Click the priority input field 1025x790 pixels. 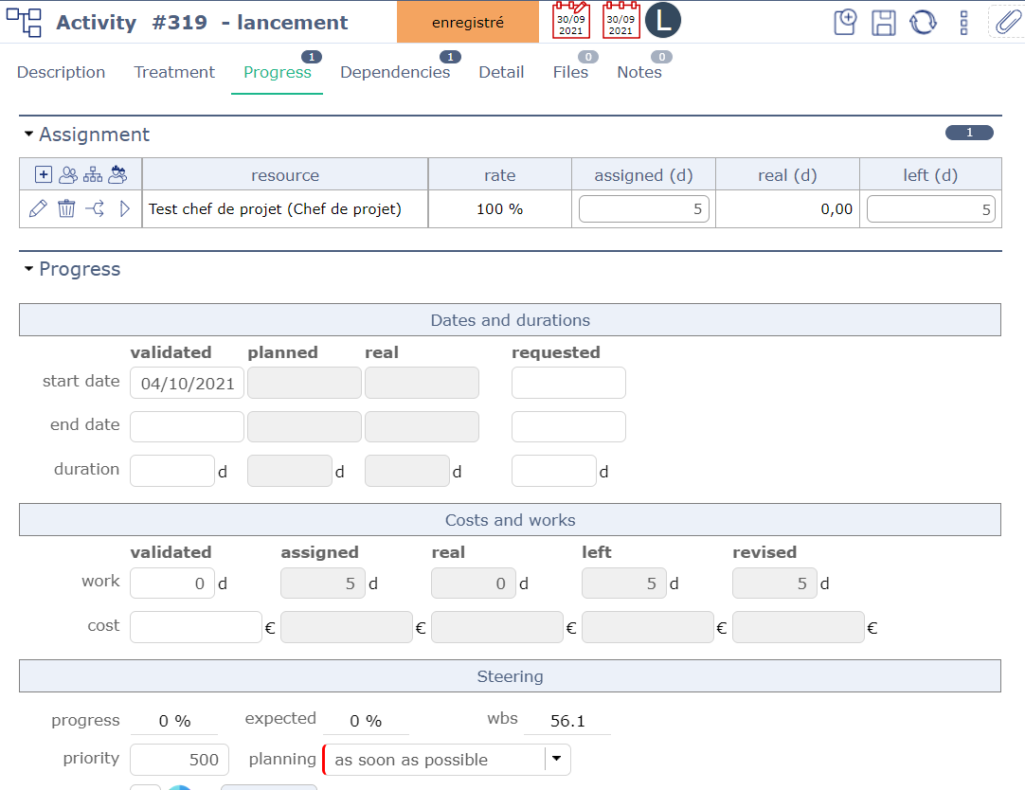click(x=179, y=759)
